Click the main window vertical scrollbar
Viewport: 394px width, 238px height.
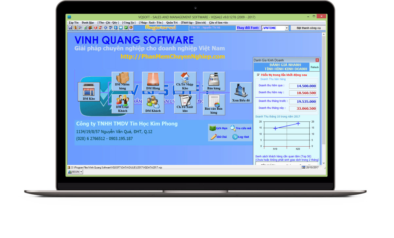coord(324,98)
